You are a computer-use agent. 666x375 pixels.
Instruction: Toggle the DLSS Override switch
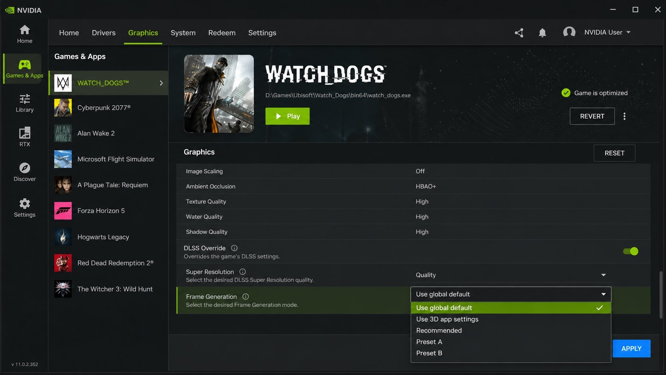point(631,251)
